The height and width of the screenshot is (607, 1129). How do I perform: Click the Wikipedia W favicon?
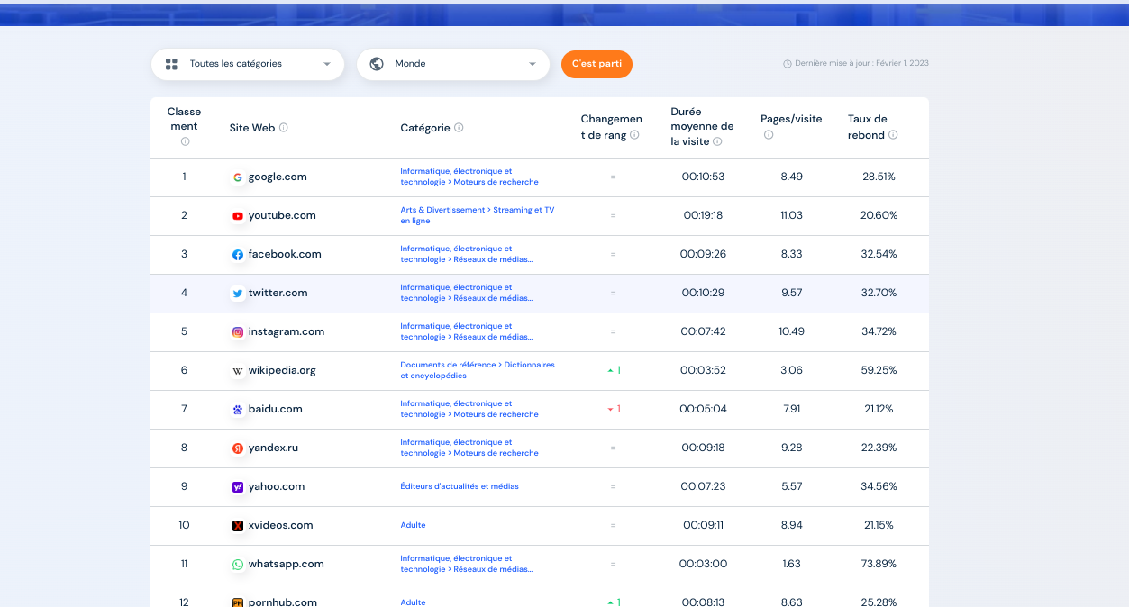[238, 371]
